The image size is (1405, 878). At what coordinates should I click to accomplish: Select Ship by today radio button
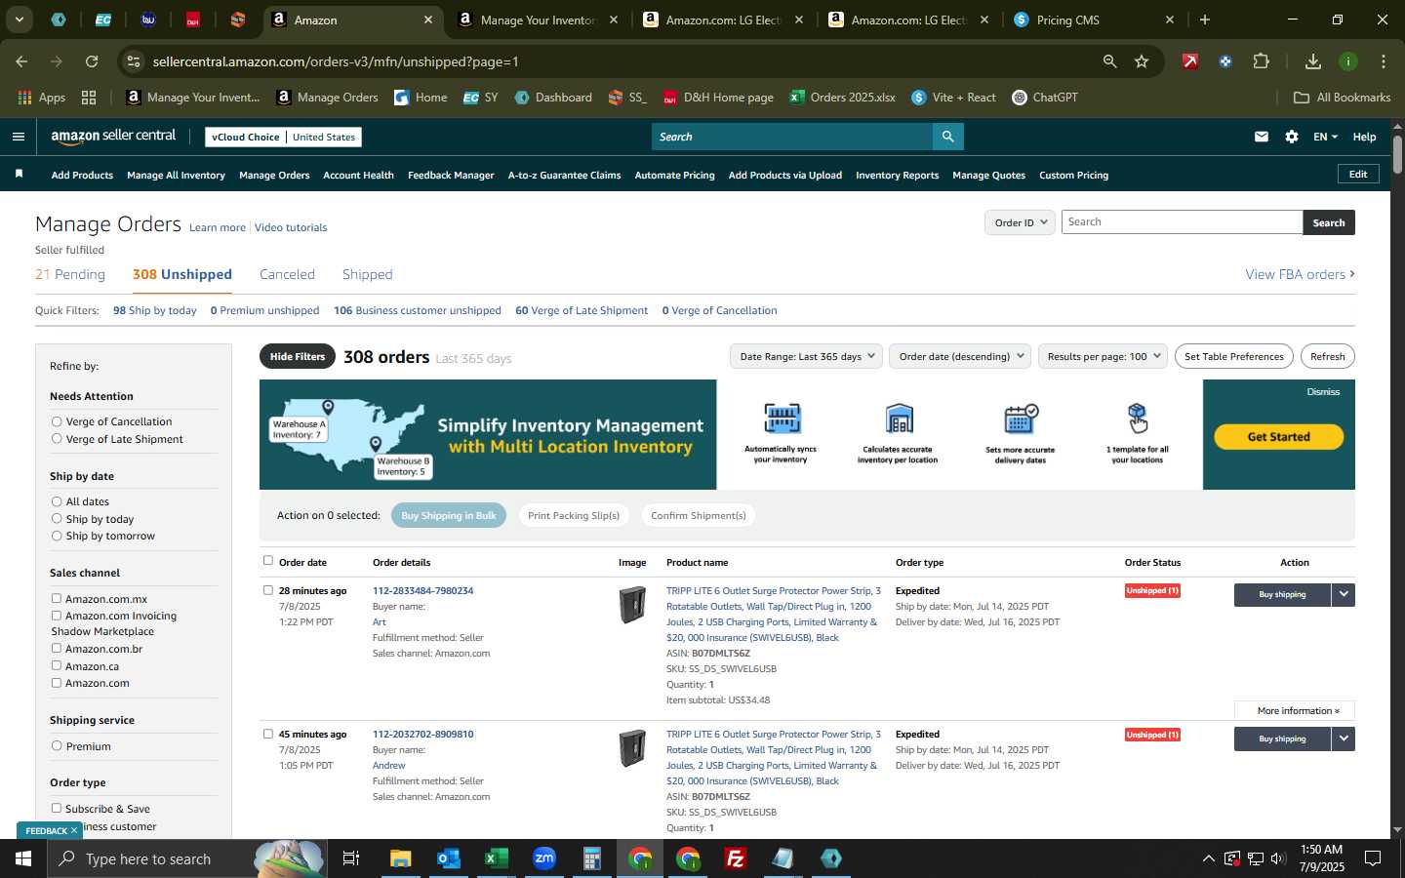tap(57, 519)
